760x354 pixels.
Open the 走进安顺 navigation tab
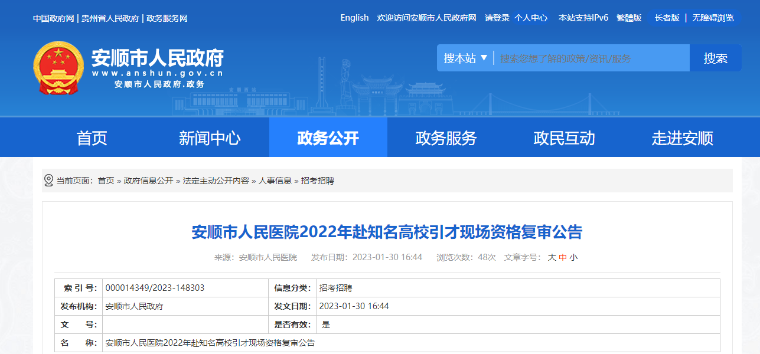(x=682, y=138)
